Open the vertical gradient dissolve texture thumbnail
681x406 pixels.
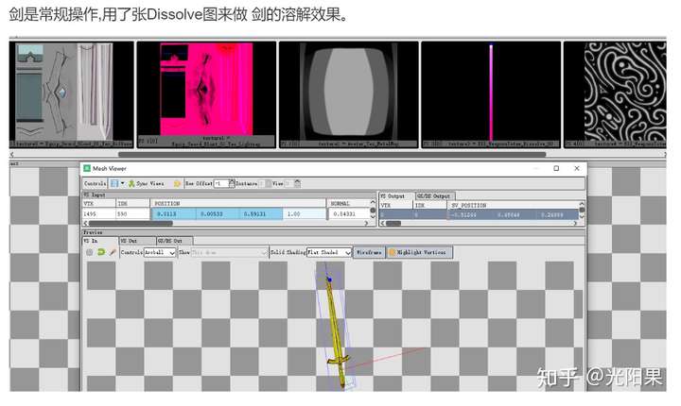tap(491, 94)
